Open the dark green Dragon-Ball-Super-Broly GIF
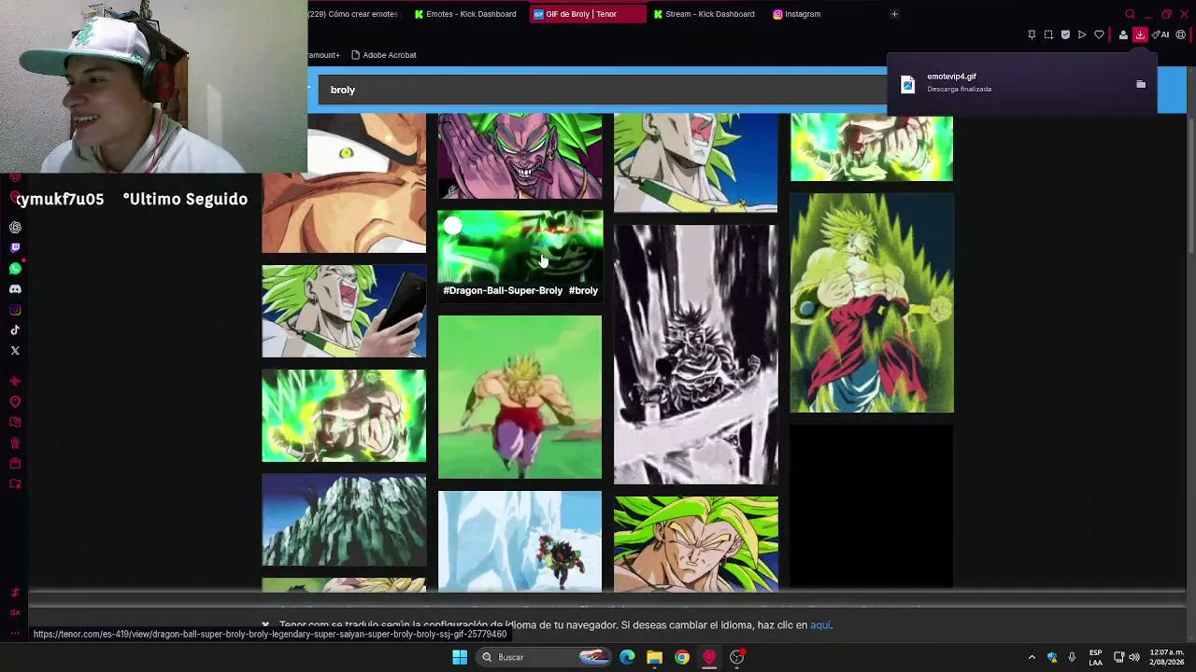1196x672 pixels. (x=520, y=246)
